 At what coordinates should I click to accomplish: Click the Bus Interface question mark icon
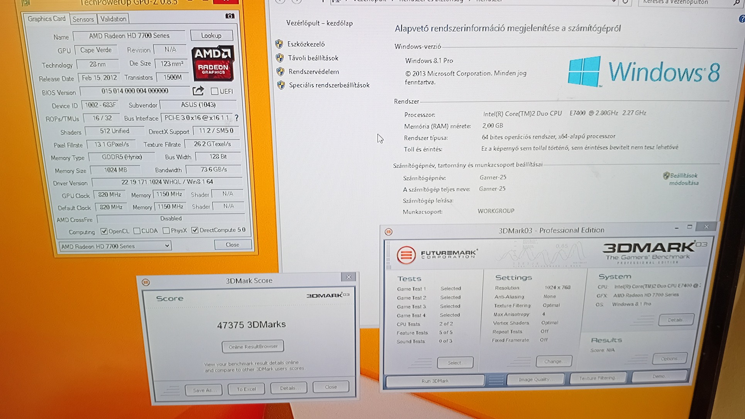(x=236, y=118)
